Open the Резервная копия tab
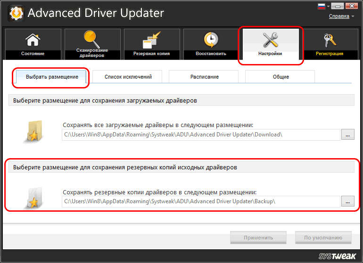Image resolution: width=363 pixels, height=263 pixels. 152,44
